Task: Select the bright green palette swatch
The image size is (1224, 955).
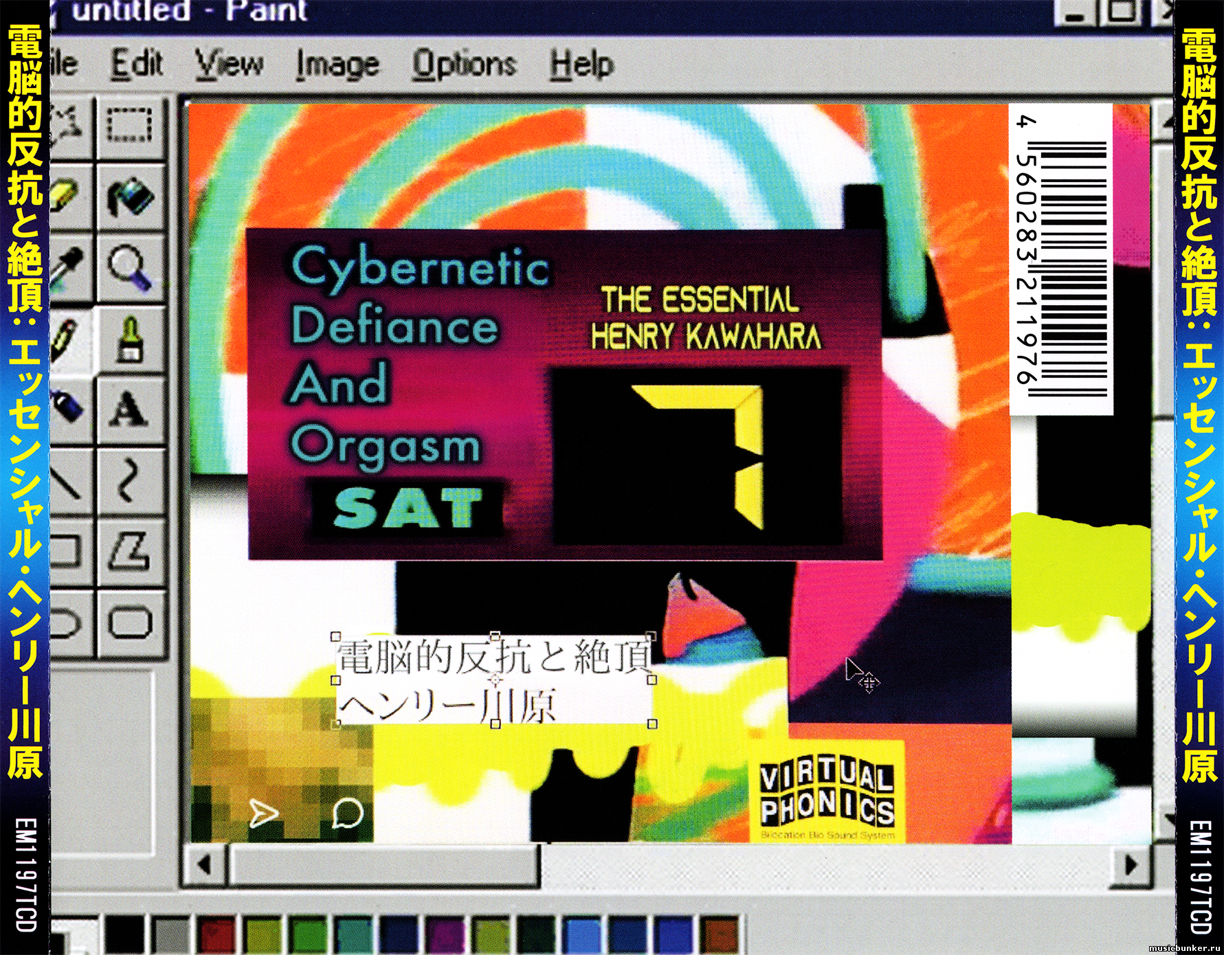Action: click(x=308, y=935)
